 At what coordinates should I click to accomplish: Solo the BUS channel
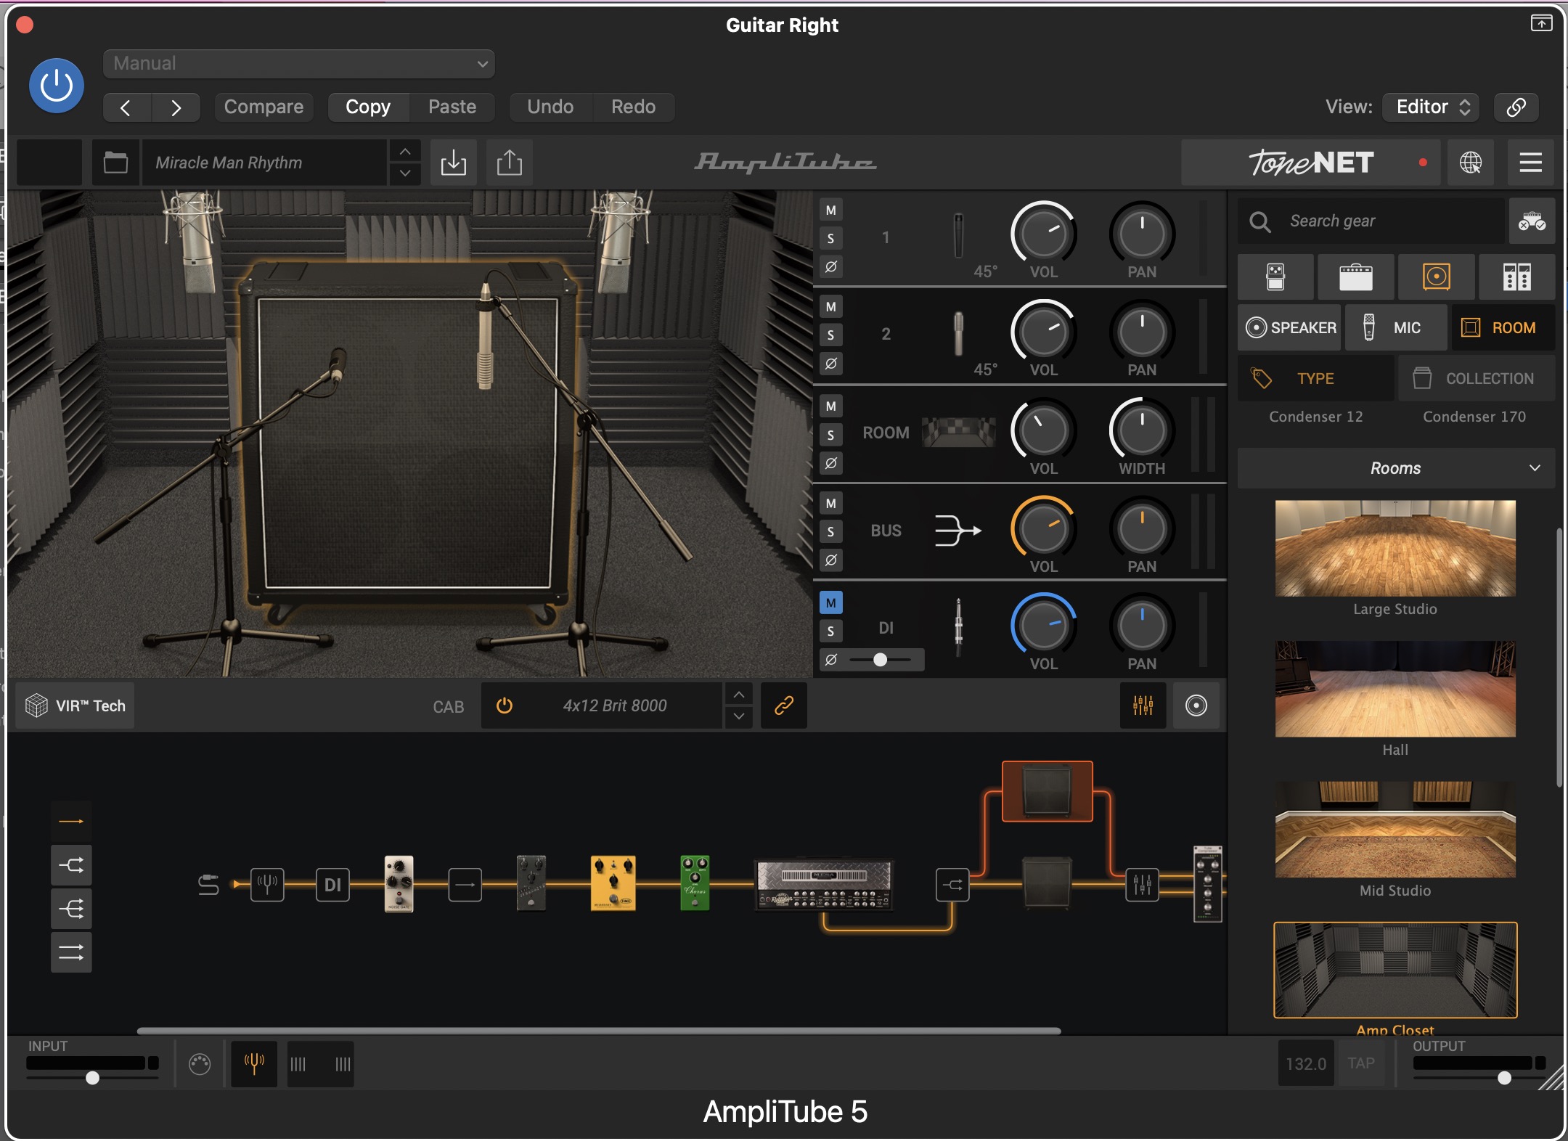pos(831,532)
